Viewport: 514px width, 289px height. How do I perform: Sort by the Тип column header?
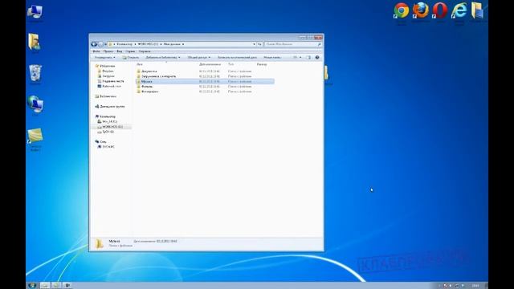tap(230, 64)
